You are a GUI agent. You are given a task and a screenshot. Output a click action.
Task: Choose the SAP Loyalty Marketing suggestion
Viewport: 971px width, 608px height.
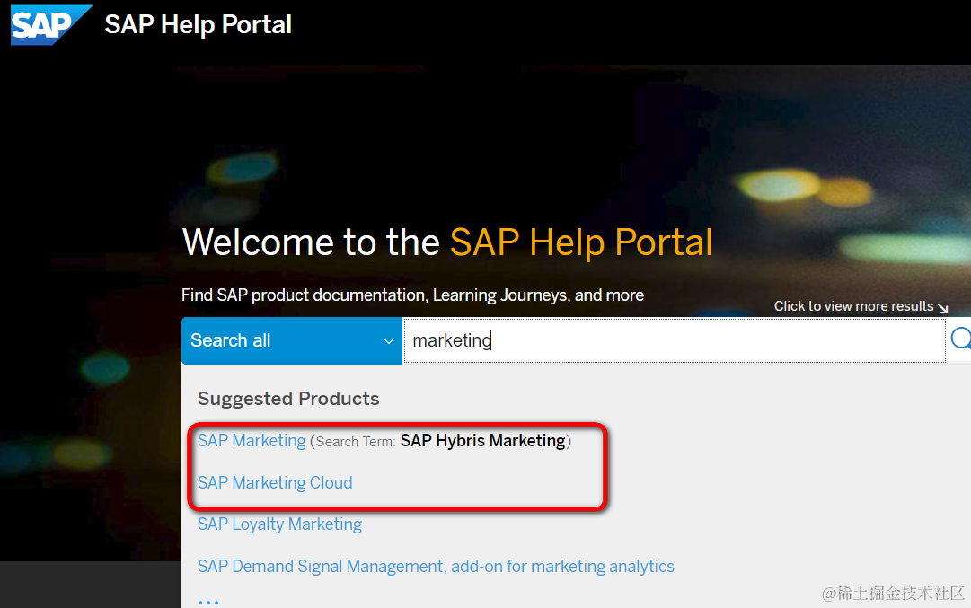coord(279,524)
